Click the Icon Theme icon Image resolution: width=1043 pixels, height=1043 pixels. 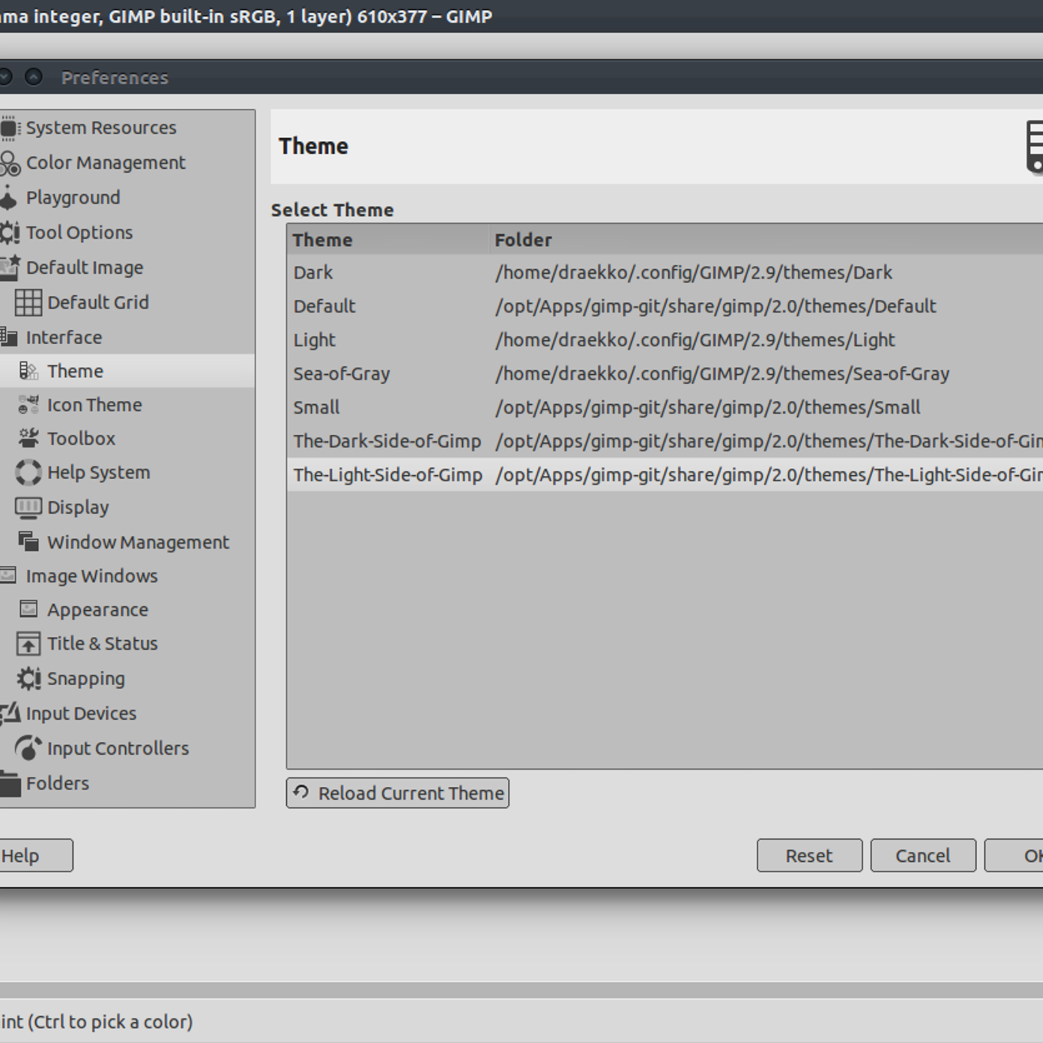28,405
